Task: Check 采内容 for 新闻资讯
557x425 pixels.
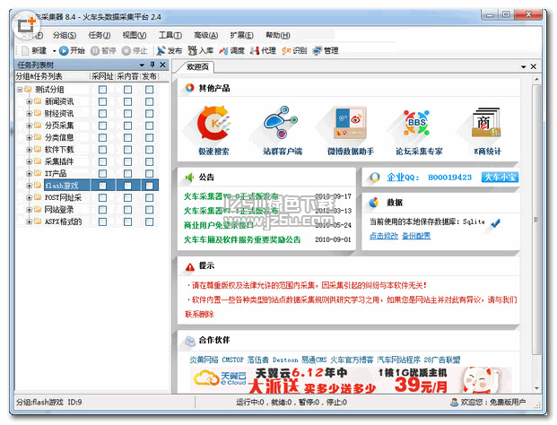Action: pyautogui.click(x=128, y=101)
